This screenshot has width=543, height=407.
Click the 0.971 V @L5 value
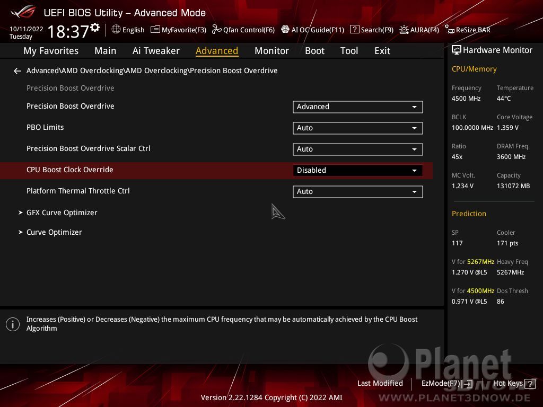(x=469, y=302)
